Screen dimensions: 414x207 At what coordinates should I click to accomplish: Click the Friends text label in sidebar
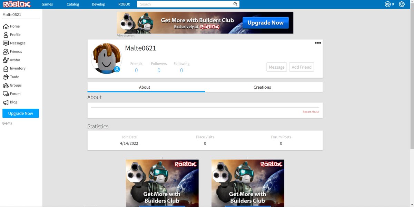[x=16, y=51]
